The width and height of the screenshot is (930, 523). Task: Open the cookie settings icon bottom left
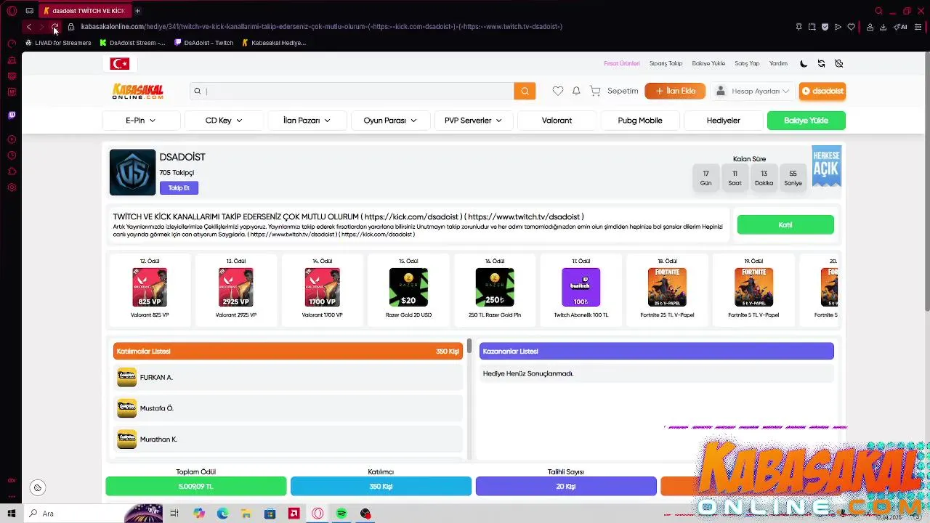(38, 488)
